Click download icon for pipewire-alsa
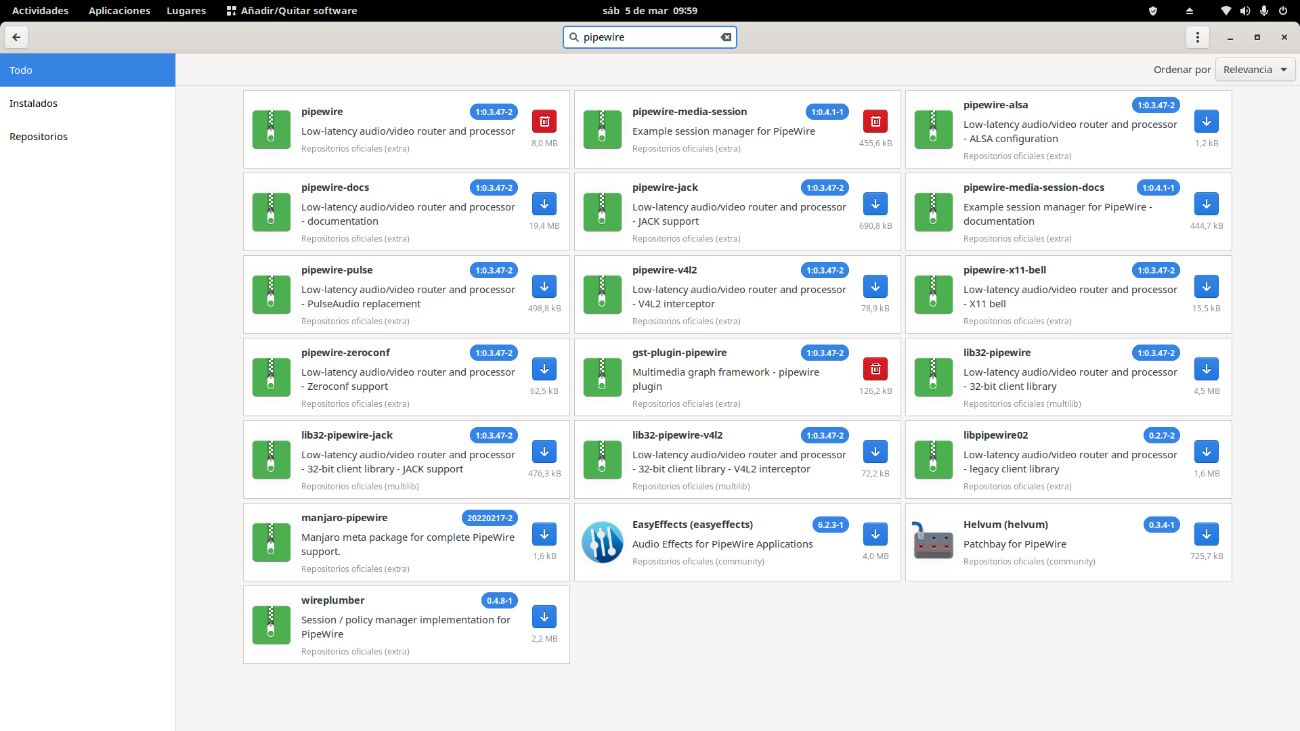The height and width of the screenshot is (731, 1300). pos(1207,122)
